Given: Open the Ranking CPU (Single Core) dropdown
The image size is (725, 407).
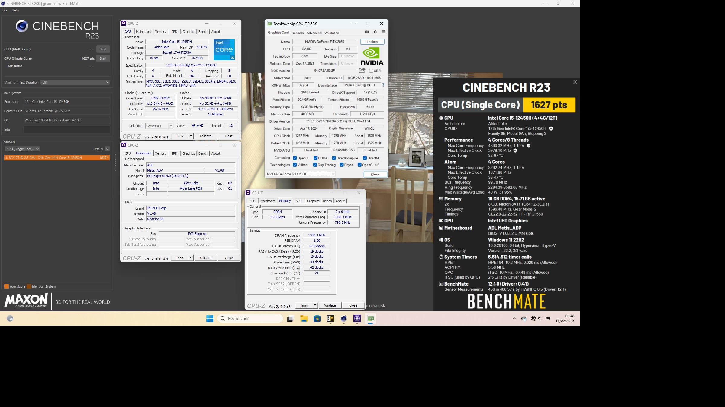Looking at the screenshot, I should click(22, 149).
